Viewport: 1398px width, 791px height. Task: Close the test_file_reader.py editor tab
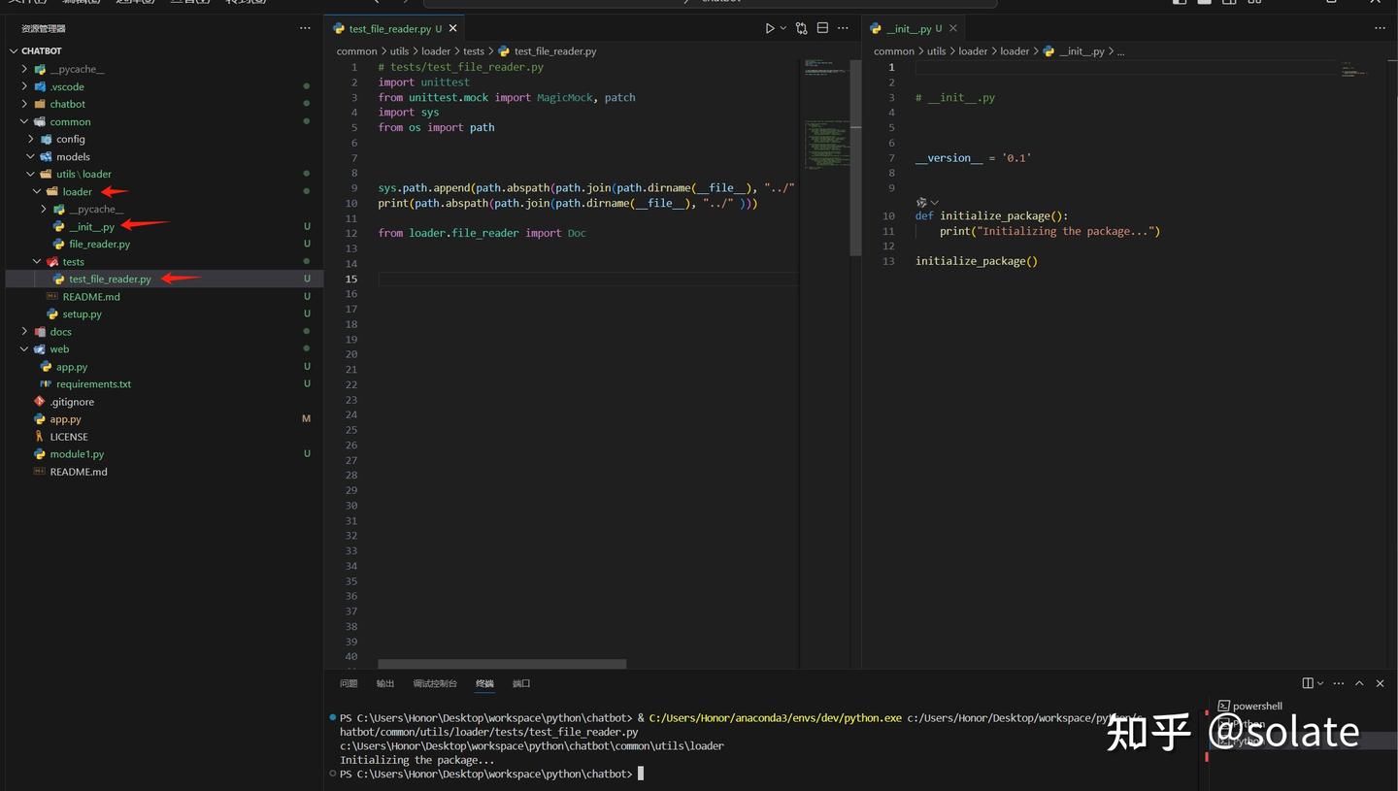452,29
